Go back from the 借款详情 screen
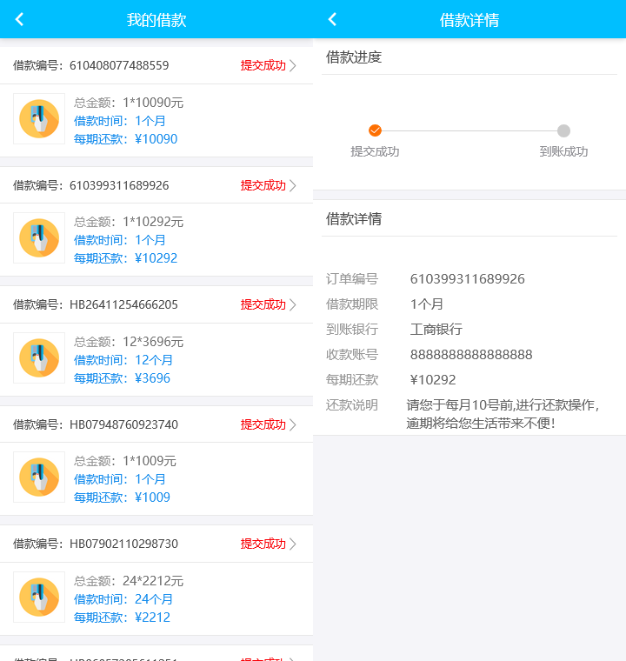 [x=332, y=19]
